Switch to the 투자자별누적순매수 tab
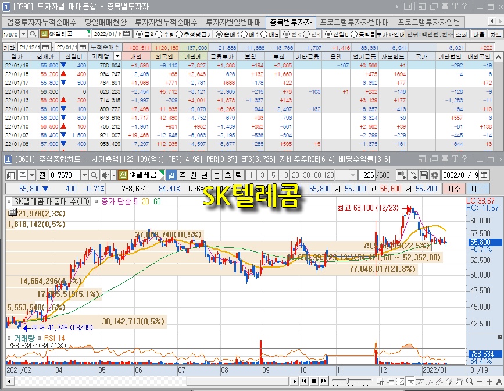Viewport: 504px width, 391px height. [166, 22]
